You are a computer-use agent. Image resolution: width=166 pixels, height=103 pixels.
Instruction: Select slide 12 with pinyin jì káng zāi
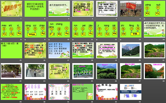point(107,29)
